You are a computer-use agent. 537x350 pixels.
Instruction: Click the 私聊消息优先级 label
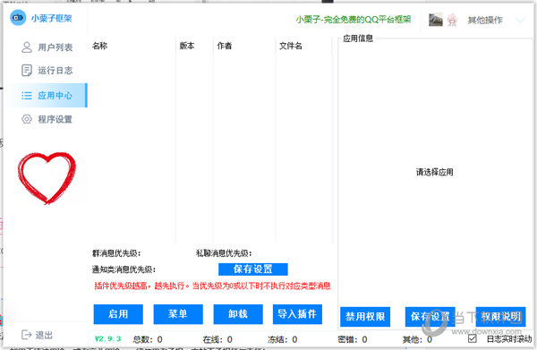[224, 253]
